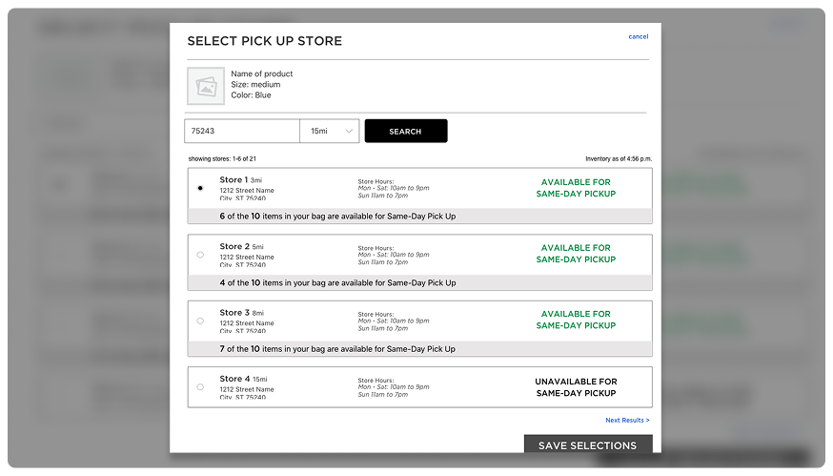Click the product image placeholder thumbnail
833x476 pixels.
206,86
